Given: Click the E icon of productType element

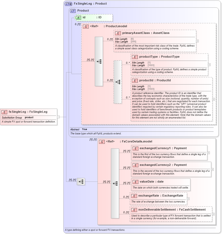Looking at the screenshot, I should (135, 57).
